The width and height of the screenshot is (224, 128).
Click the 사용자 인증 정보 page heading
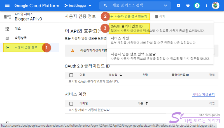(x=80, y=16)
